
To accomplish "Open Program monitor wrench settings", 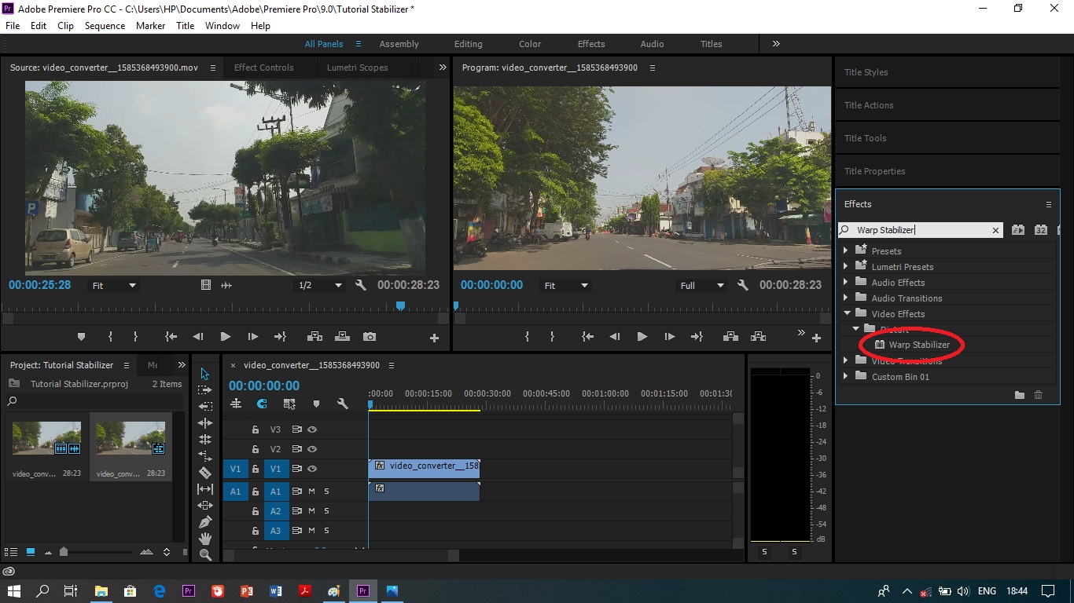I will pos(742,286).
